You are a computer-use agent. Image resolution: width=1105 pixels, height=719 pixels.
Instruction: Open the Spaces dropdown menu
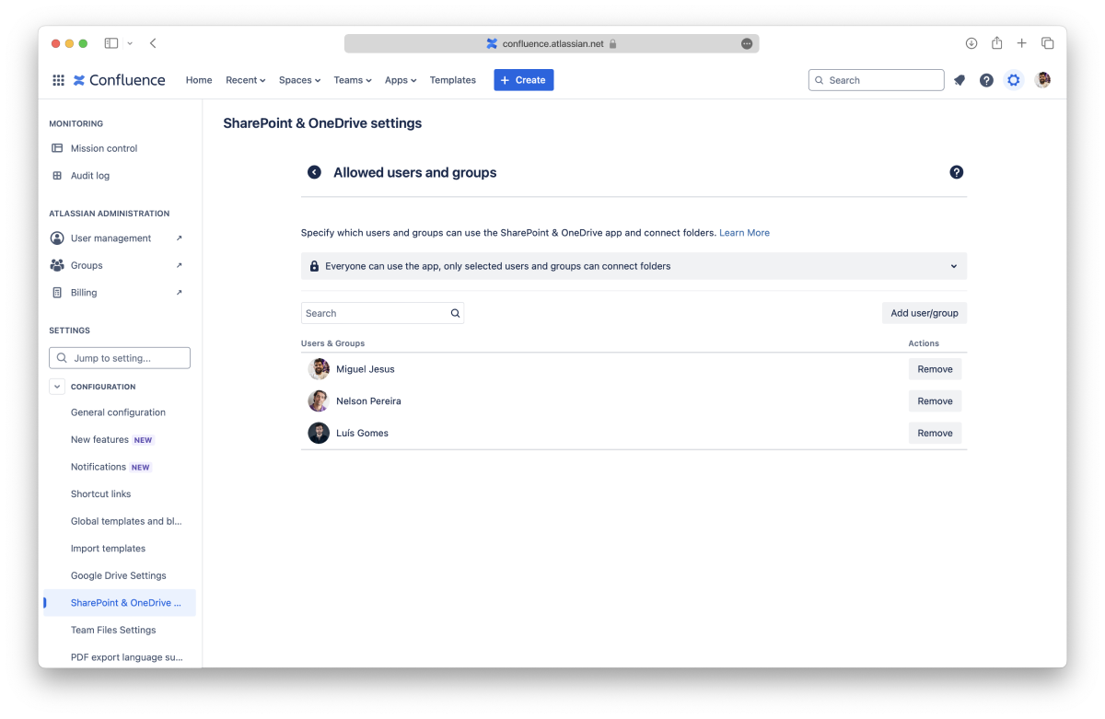click(x=299, y=80)
